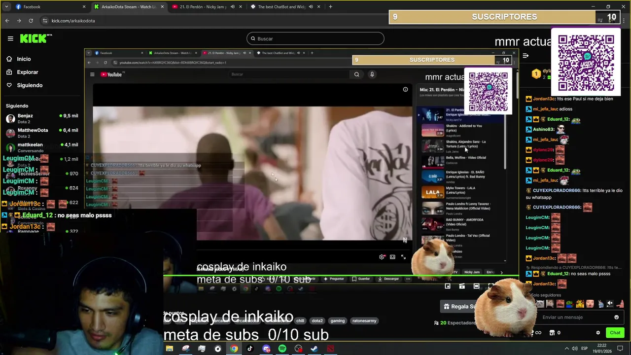This screenshot has height=355, width=631.
Task: Select the ratonesarmy stream tag
Action: tap(364, 321)
